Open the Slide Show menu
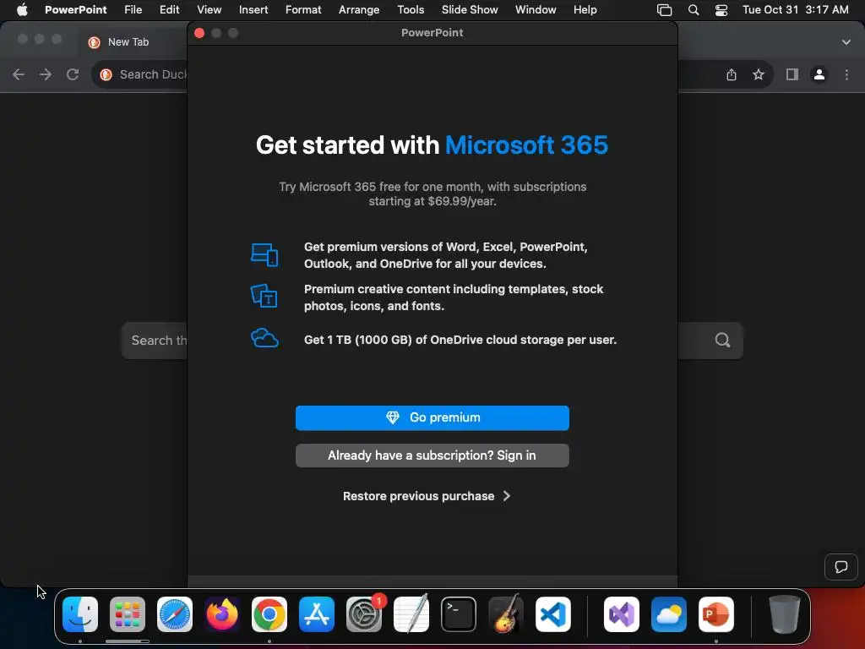Image resolution: width=865 pixels, height=649 pixels. [x=470, y=10]
